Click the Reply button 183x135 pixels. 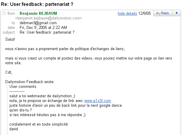tap(162, 13)
